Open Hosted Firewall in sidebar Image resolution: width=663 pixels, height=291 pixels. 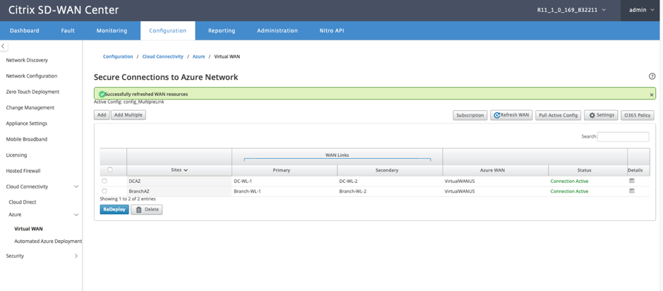click(24, 171)
